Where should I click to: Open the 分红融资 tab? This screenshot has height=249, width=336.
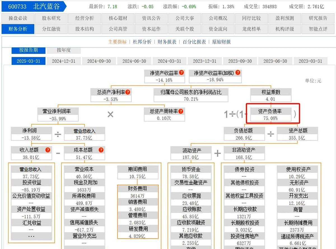(x=51, y=29)
